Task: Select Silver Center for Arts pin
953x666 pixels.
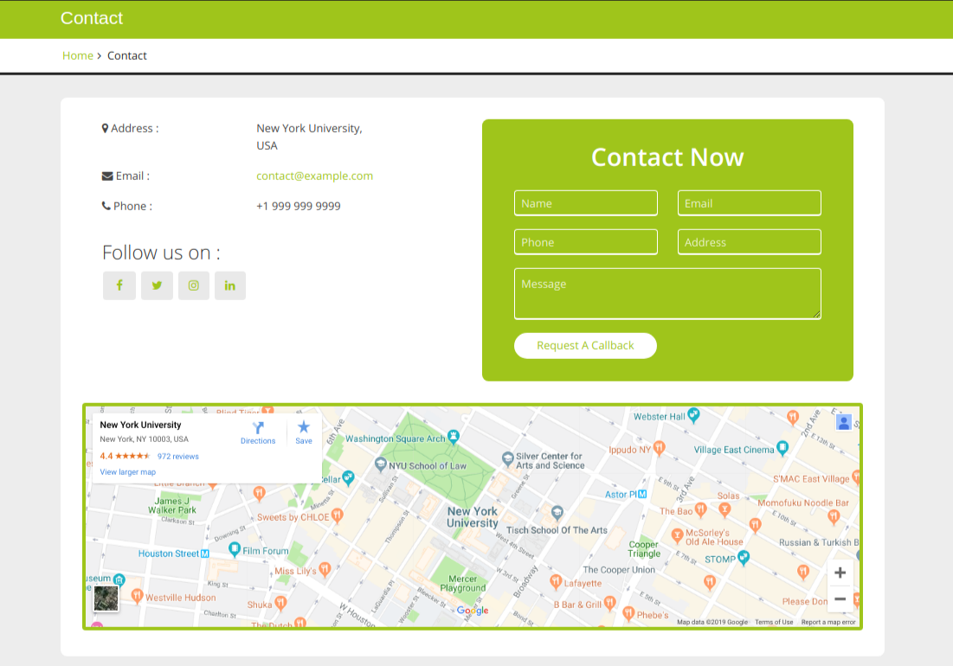Action: (x=507, y=459)
